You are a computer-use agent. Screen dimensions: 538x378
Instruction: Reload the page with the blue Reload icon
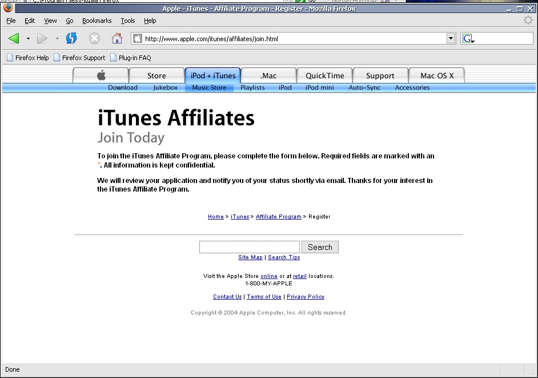[x=71, y=38]
